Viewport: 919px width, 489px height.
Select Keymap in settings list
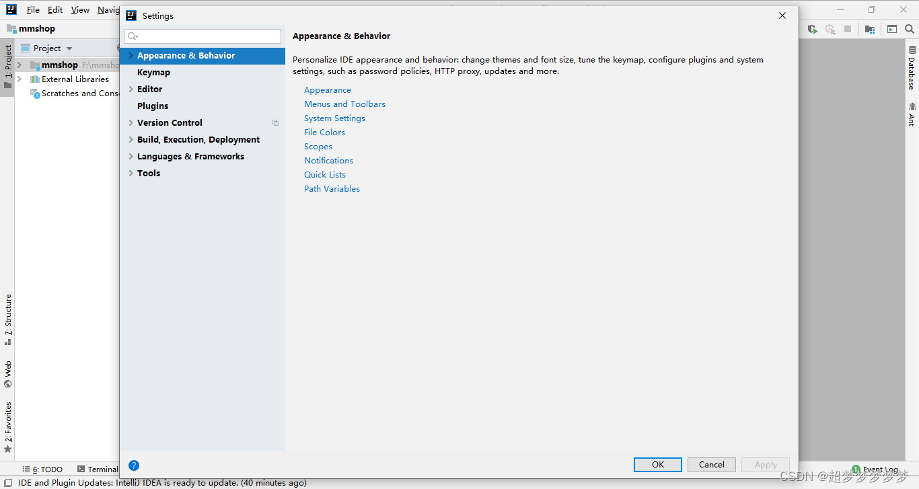click(x=153, y=72)
